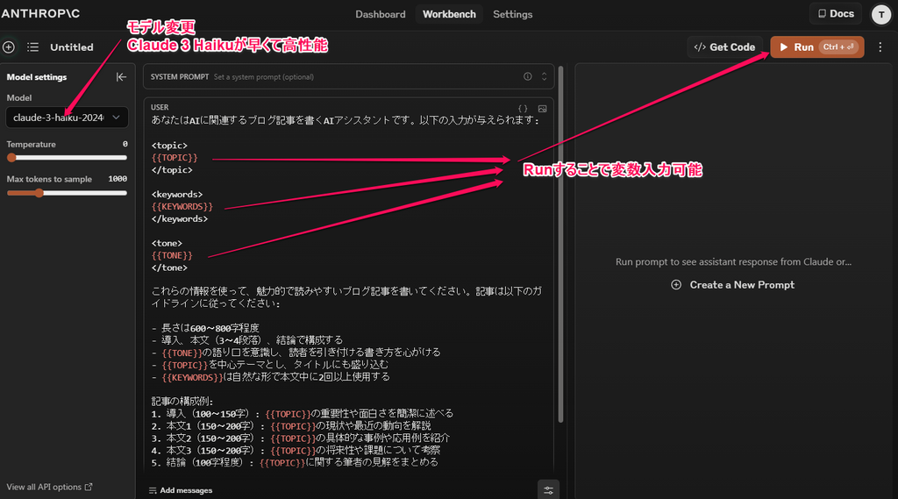Open the prompt list icon
898x499 pixels.
(x=32, y=47)
